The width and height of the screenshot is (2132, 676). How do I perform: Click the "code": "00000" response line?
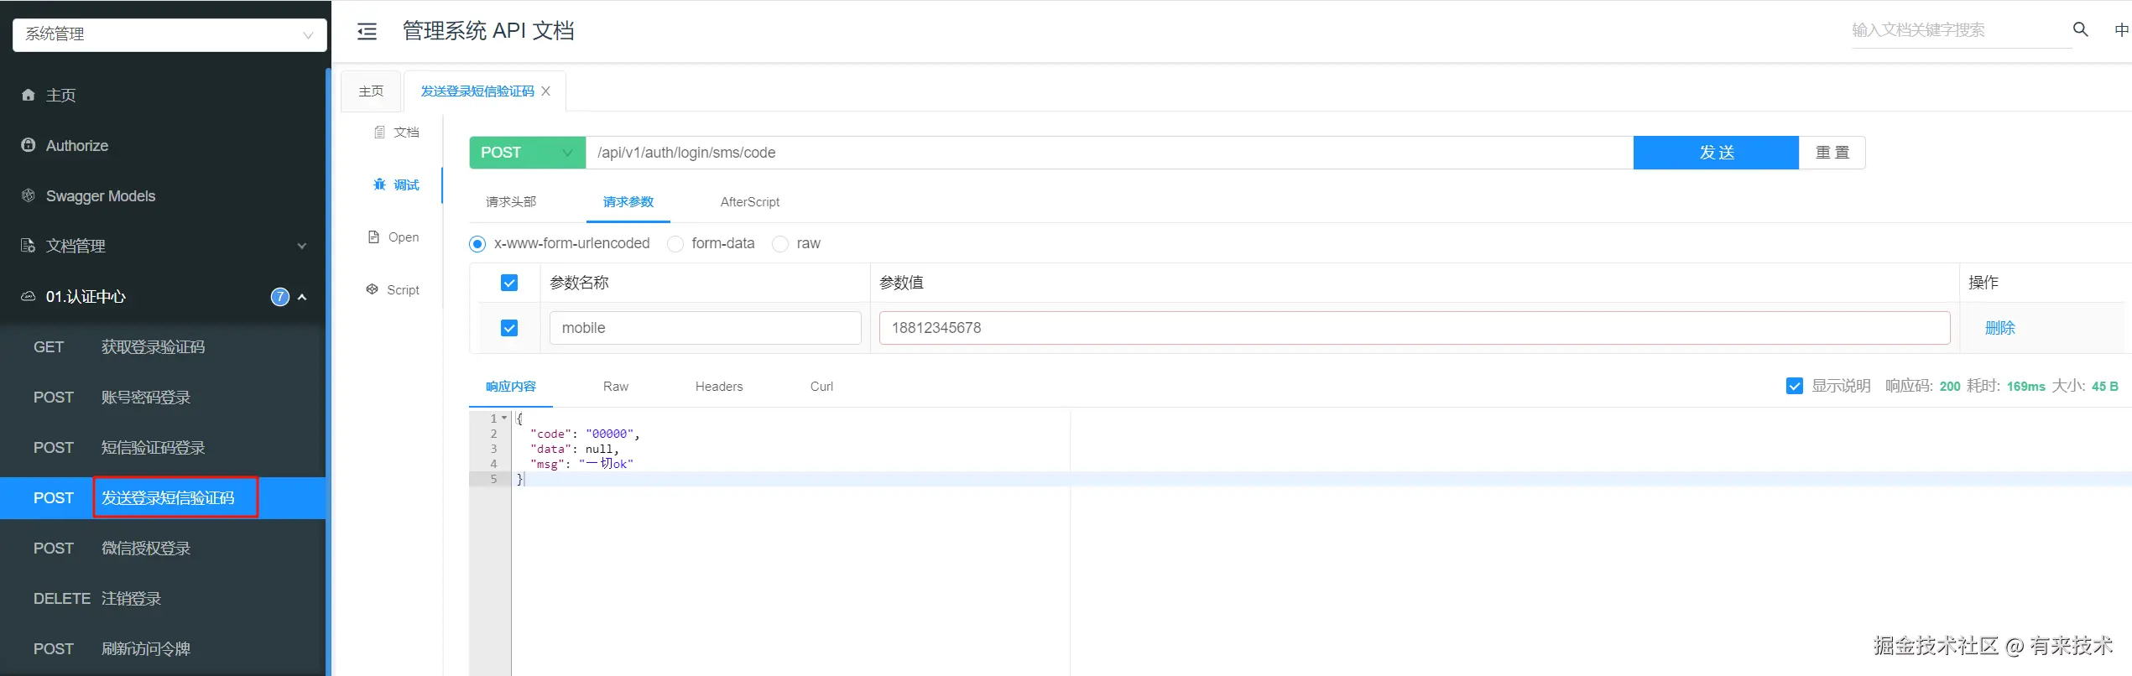(x=585, y=434)
